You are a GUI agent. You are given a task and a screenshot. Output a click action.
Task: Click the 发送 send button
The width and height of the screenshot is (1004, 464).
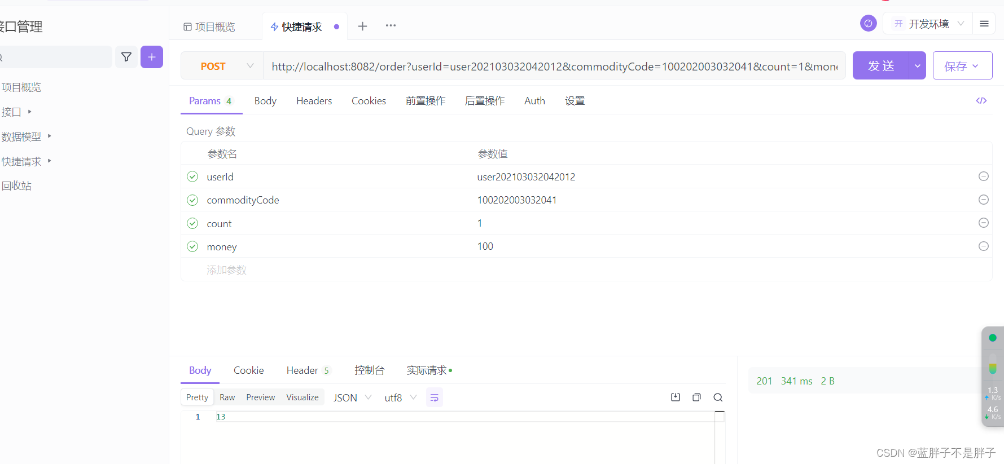pyautogui.click(x=881, y=66)
